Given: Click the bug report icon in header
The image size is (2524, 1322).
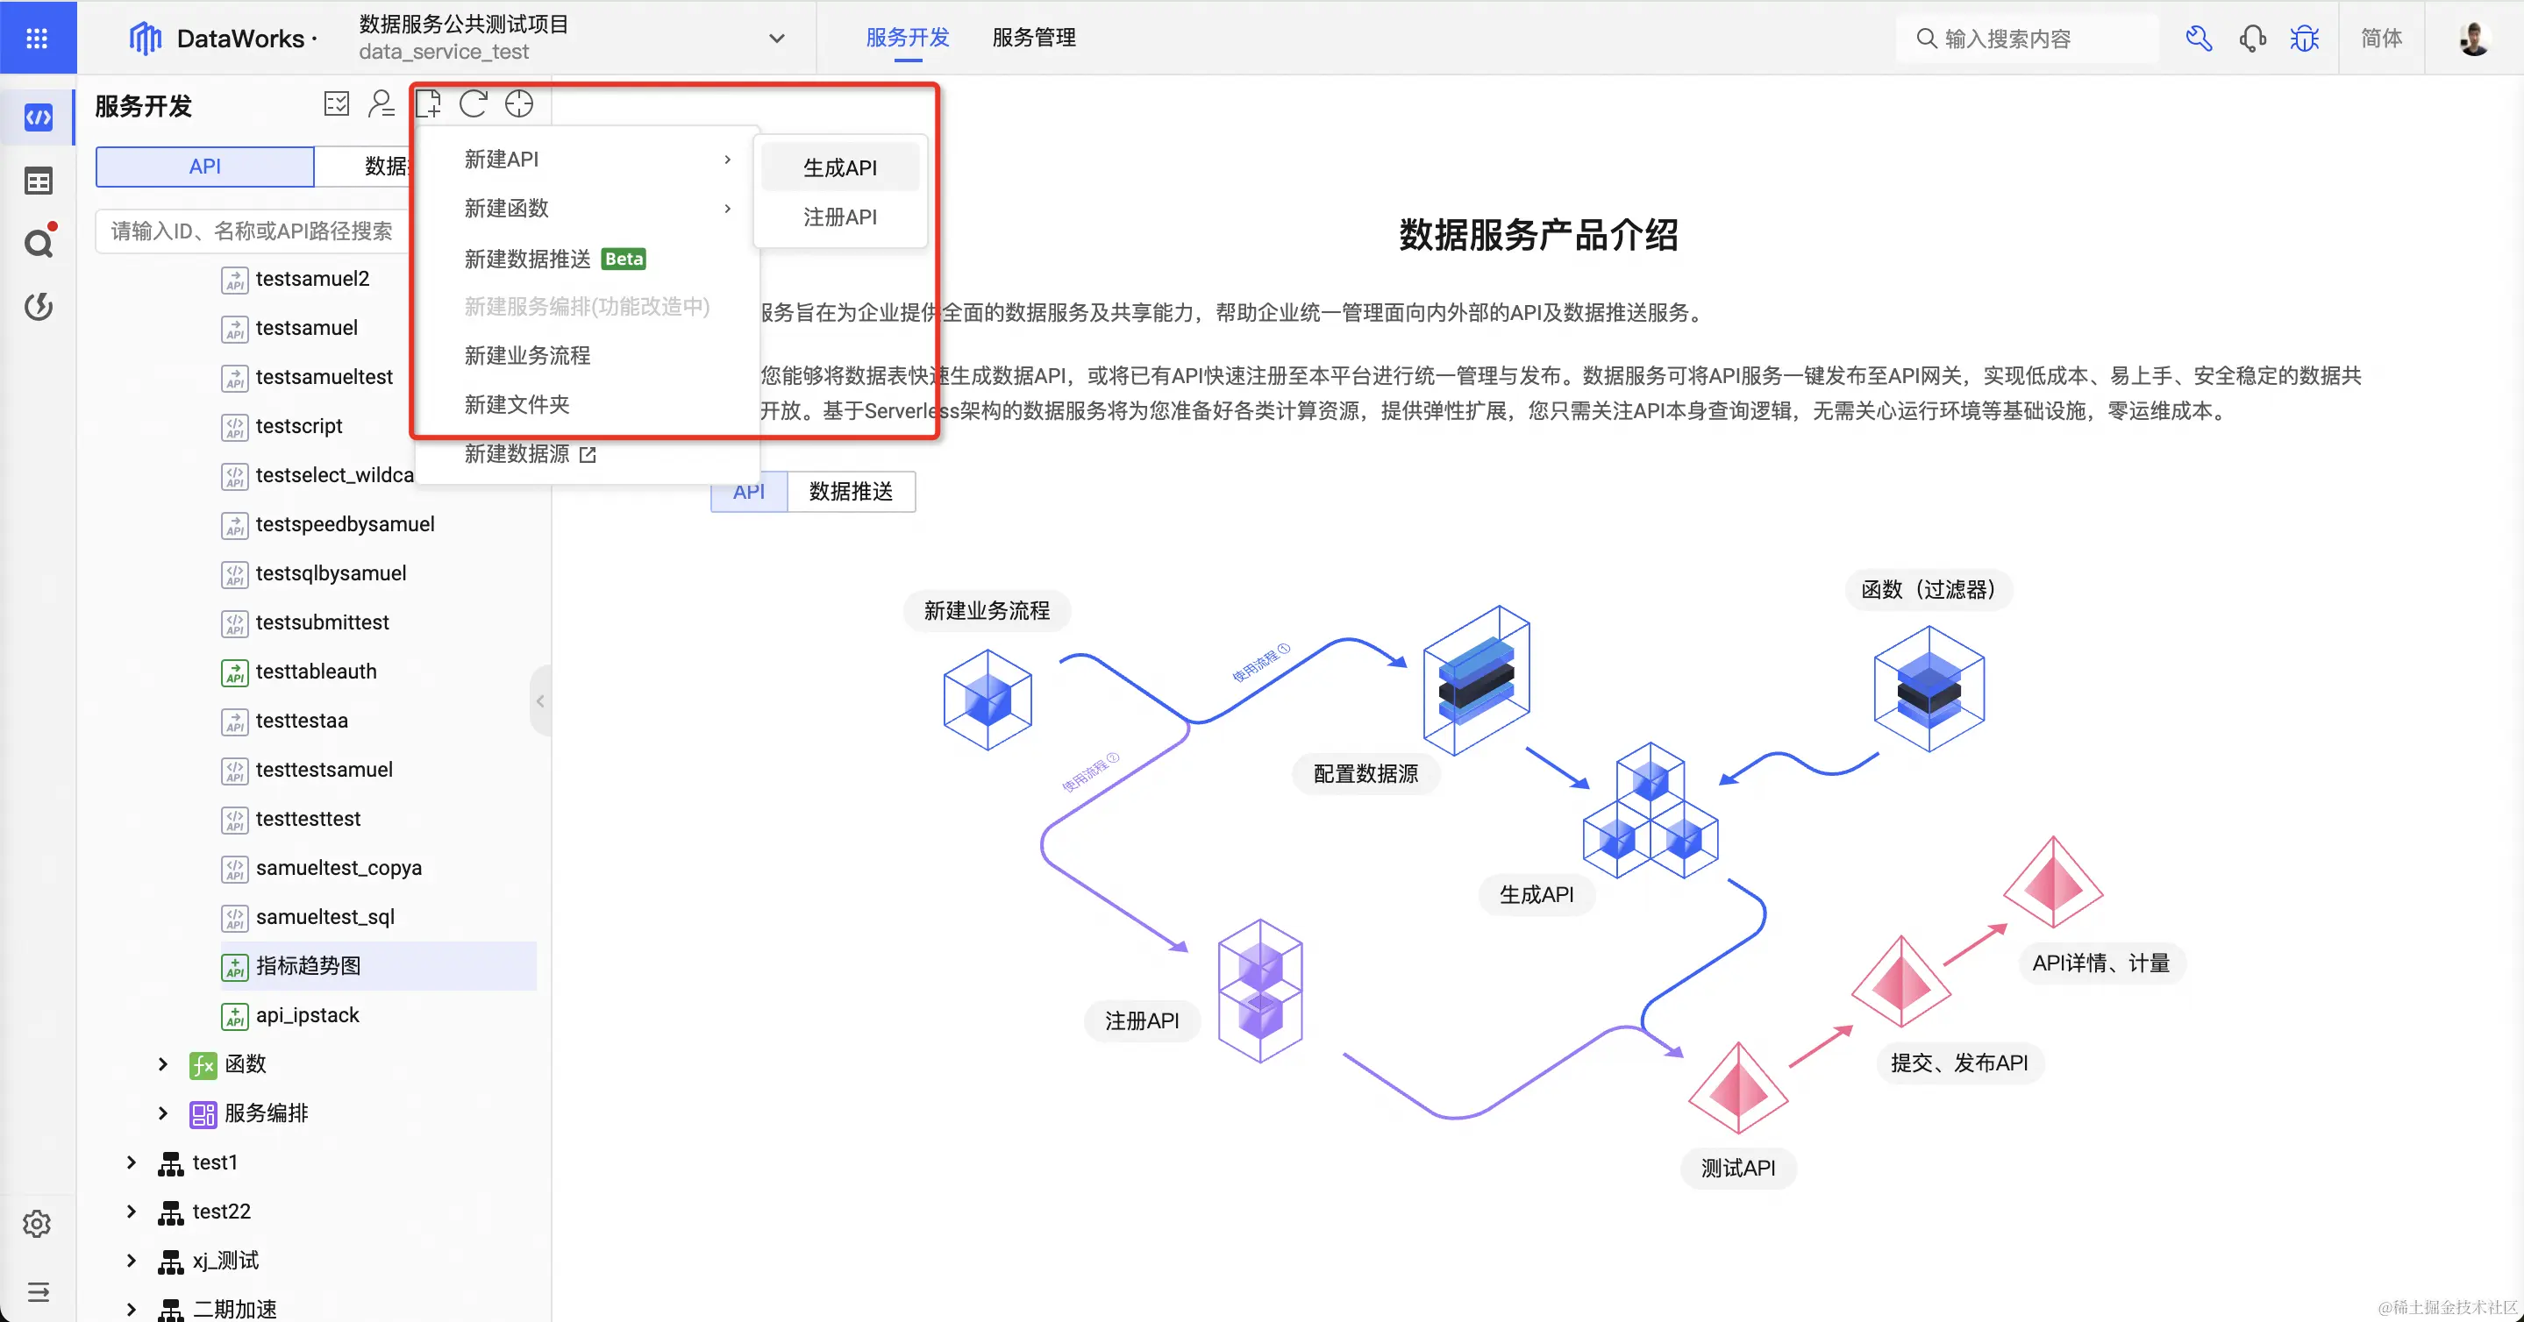Looking at the screenshot, I should tap(2304, 39).
